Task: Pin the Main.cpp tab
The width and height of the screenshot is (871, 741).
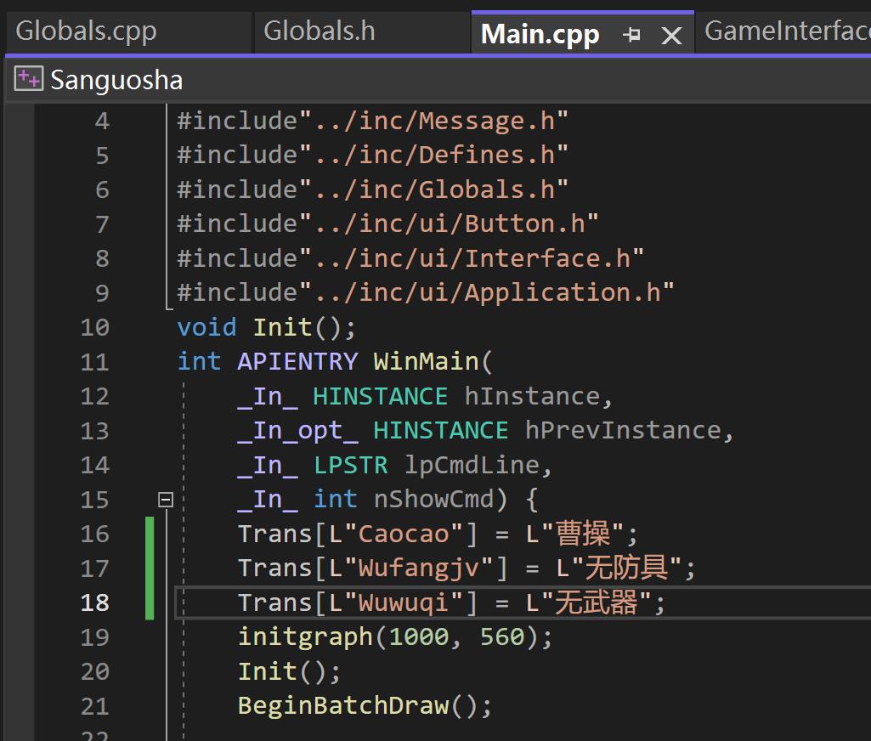Action: point(632,36)
